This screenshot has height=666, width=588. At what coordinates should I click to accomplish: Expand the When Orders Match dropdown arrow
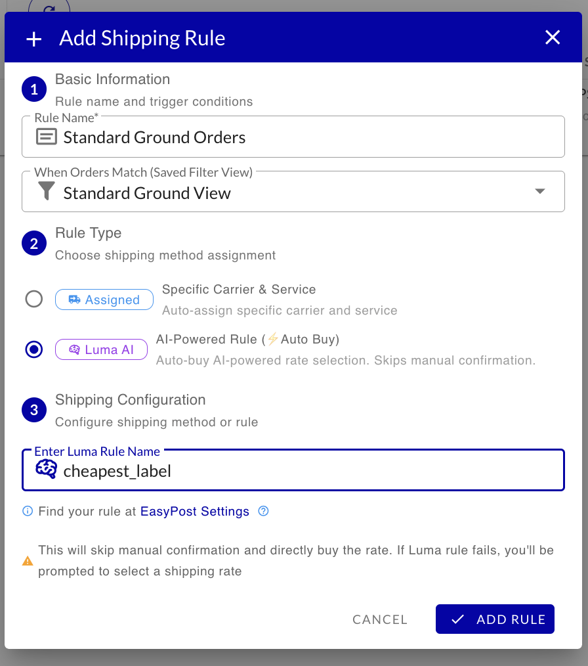click(x=539, y=192)
